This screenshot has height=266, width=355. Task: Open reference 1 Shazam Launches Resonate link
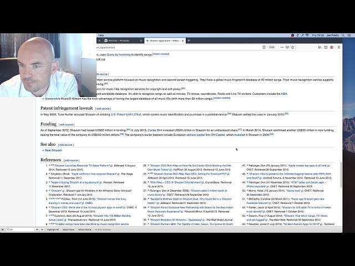[x=84, y=166]
